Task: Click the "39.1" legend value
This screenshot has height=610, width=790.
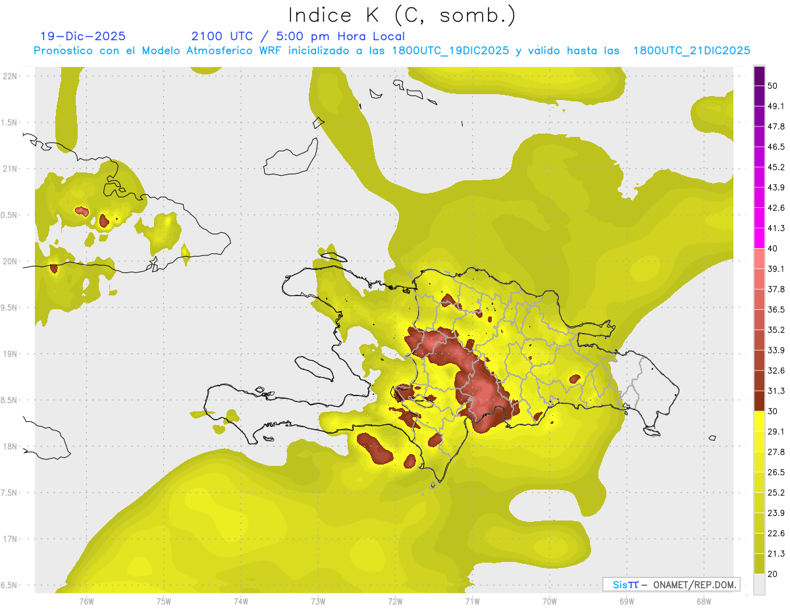Action: 776,268
